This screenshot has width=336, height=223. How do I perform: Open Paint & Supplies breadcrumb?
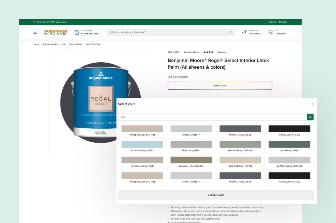pos(50,44)
